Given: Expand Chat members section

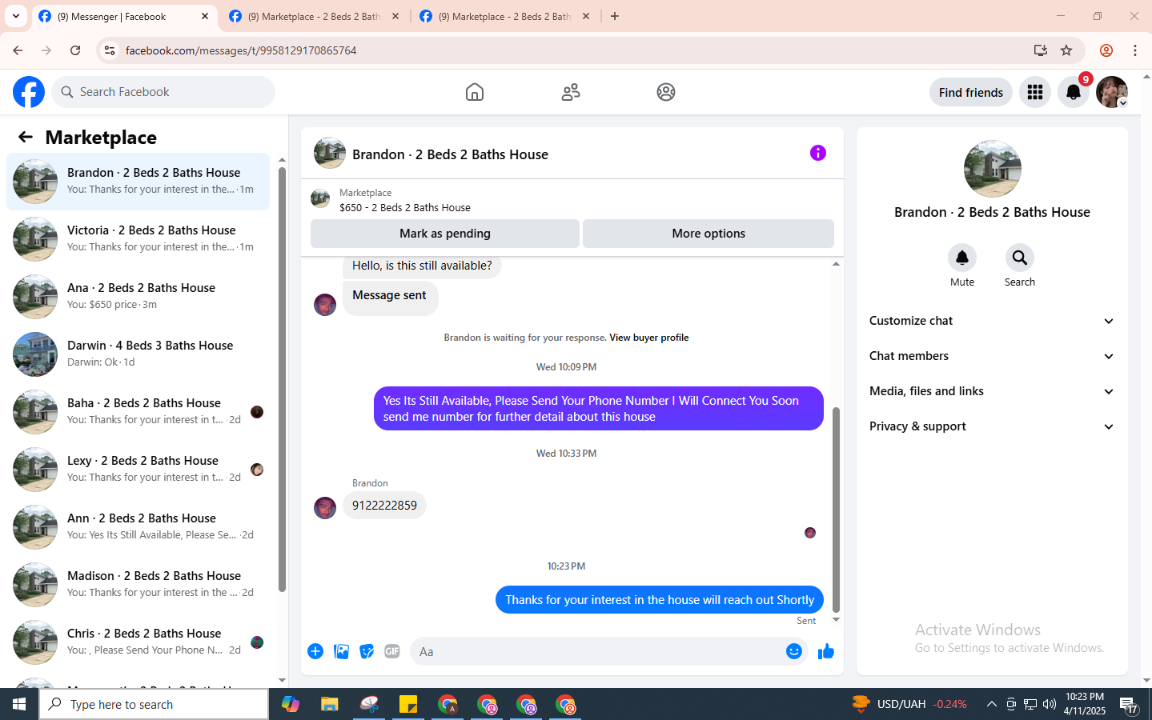Looking at the screenshot, I should coord(992,356).
